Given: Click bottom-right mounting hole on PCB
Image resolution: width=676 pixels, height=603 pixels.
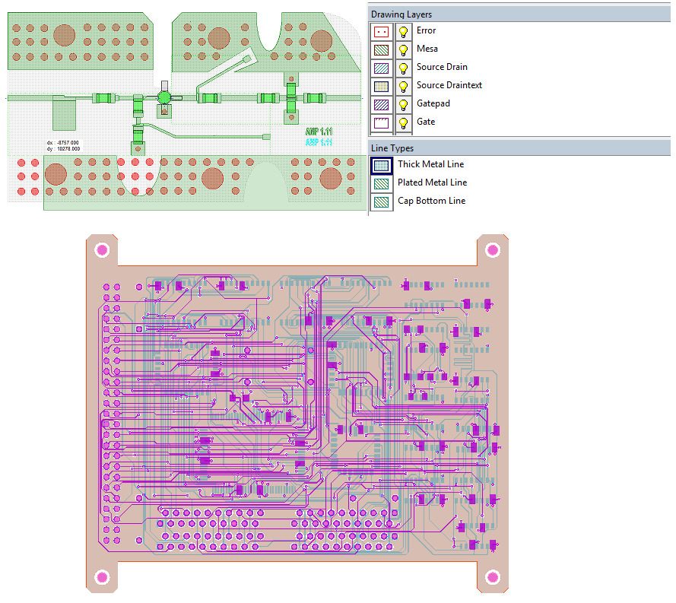Looking at the screenshot, I should tap(493, 576).
